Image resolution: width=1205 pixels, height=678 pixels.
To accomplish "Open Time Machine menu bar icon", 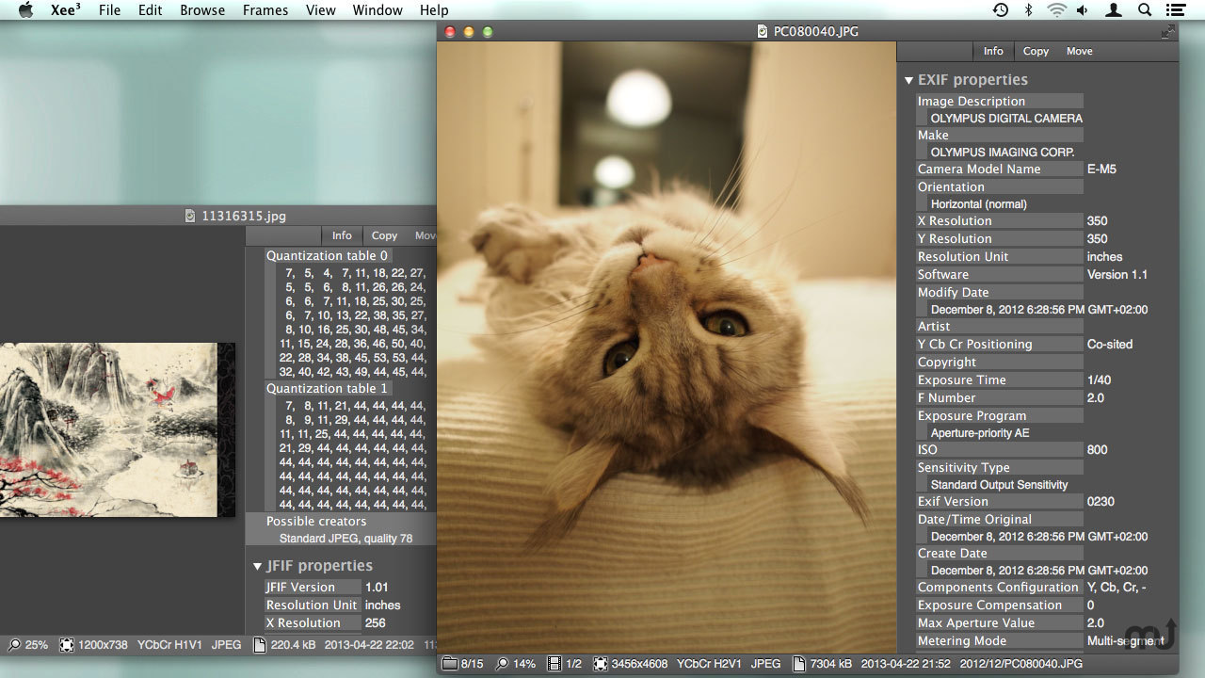I will [x=1001, y=10].
